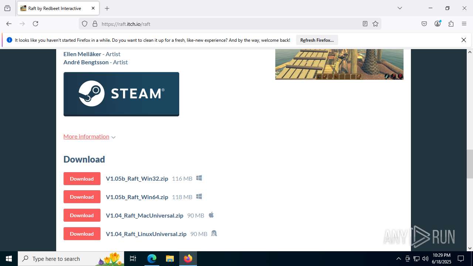
Task: List all tabs dropdown arrow
Action: (x=400, y=8)
